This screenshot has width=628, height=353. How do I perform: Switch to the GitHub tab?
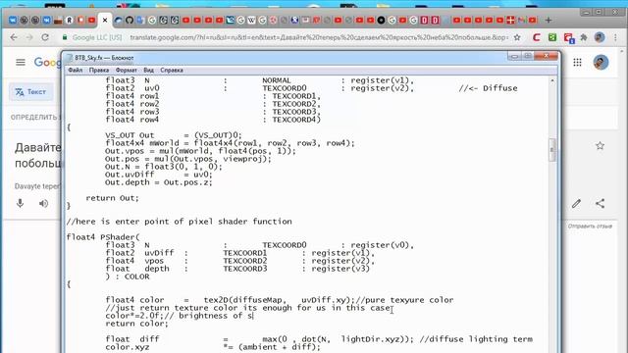pos(130,20)
